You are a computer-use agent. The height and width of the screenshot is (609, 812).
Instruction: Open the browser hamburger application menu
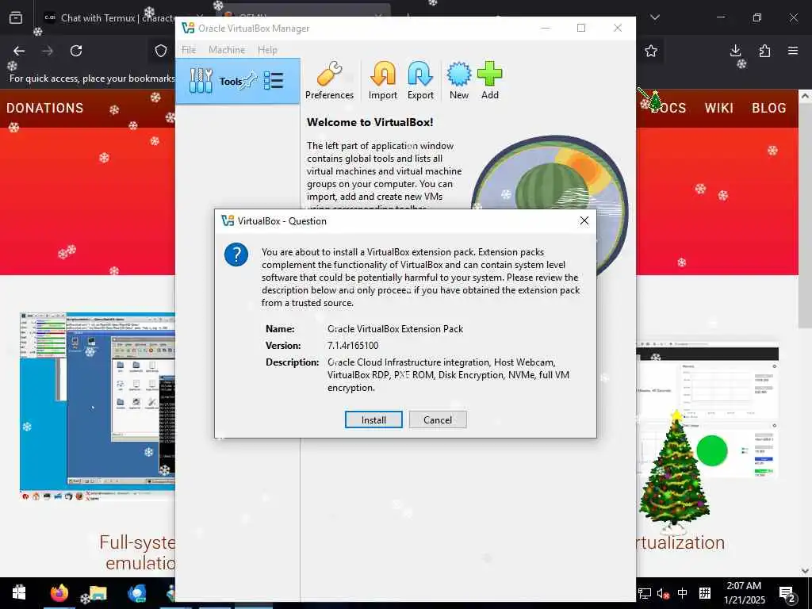pyautogui.click(x=793, y=51)
